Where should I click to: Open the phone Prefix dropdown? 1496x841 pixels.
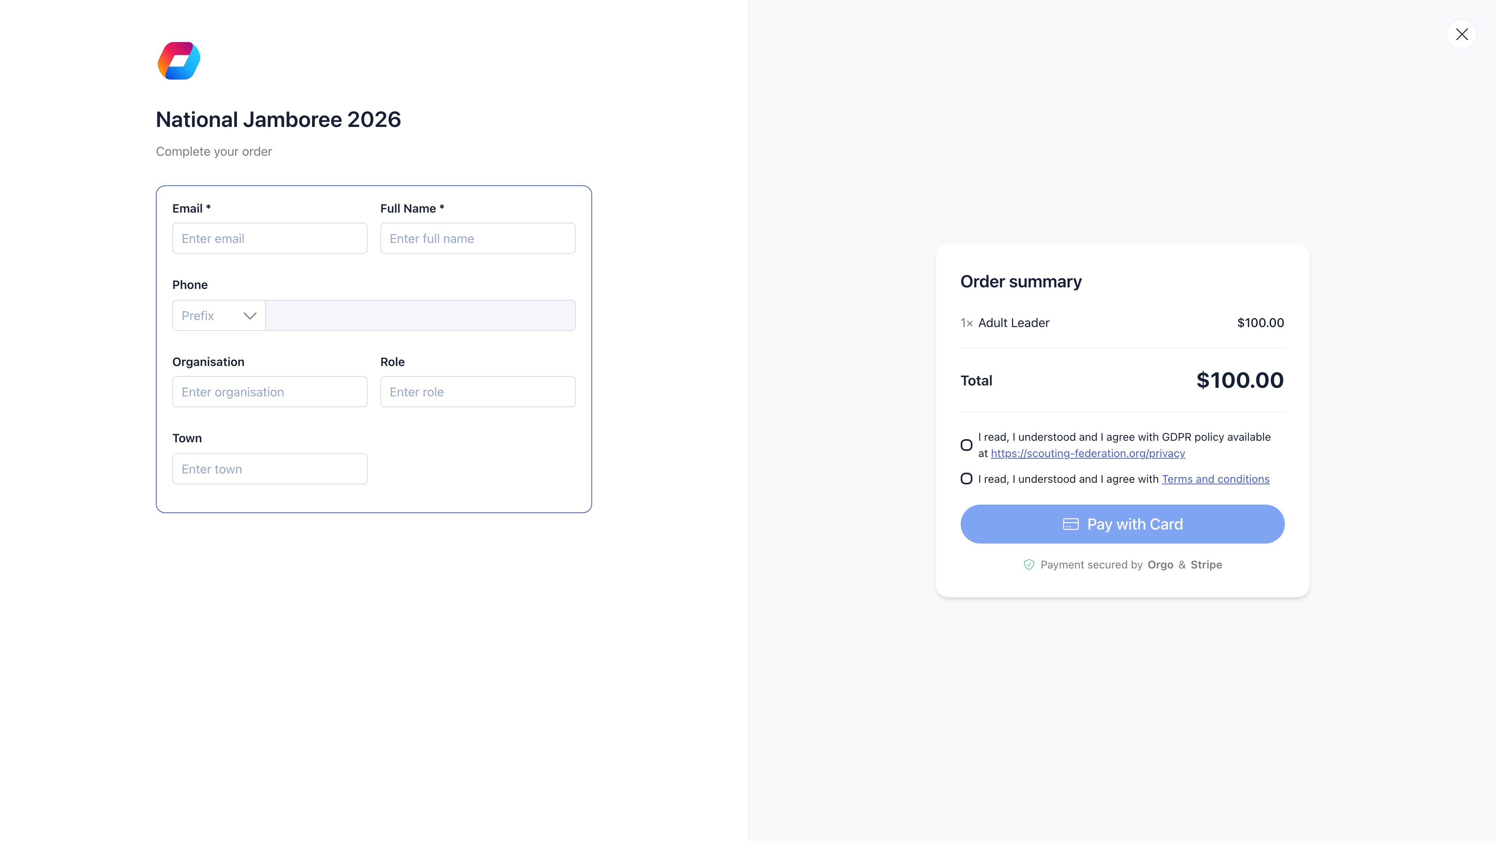click(x=218, y=315)
